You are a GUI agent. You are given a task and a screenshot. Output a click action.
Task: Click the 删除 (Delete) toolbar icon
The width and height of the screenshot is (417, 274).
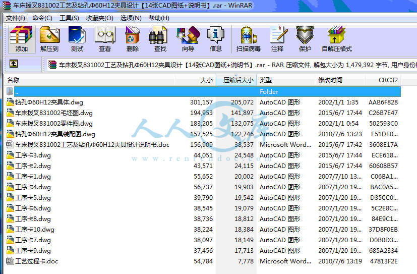coord(133,39)
